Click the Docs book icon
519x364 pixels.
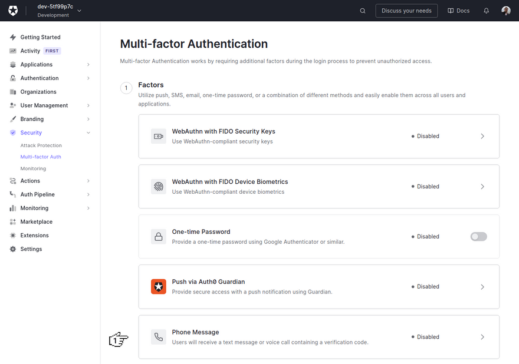451,11
